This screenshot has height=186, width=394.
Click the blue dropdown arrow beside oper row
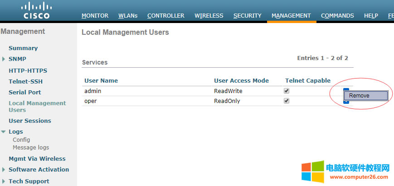click(x=346, y=102)
